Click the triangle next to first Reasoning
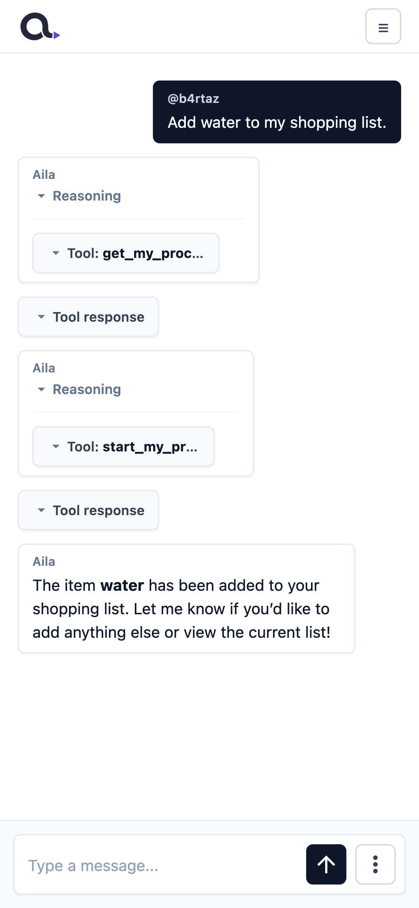This screenshot has width=419, height=908. coord(41,196)
